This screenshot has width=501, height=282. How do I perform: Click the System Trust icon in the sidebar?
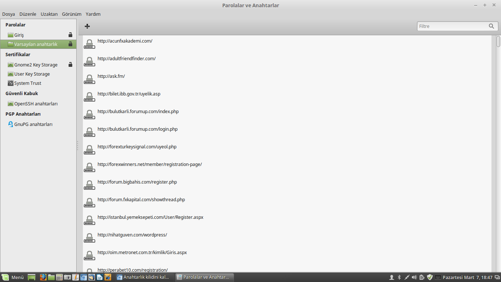pos(11,83)
